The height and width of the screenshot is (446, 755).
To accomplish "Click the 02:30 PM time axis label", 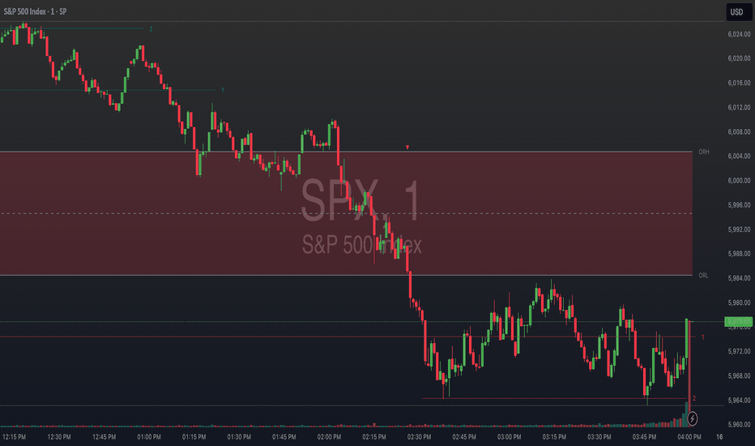I will click(x=419, y=437).
